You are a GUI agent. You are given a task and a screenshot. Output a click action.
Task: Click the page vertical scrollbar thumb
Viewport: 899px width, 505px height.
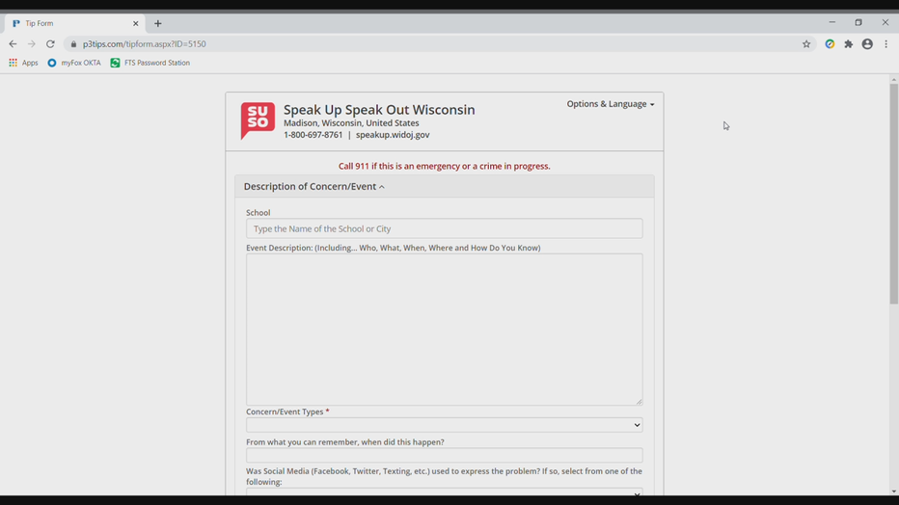[x=893, y=193]
